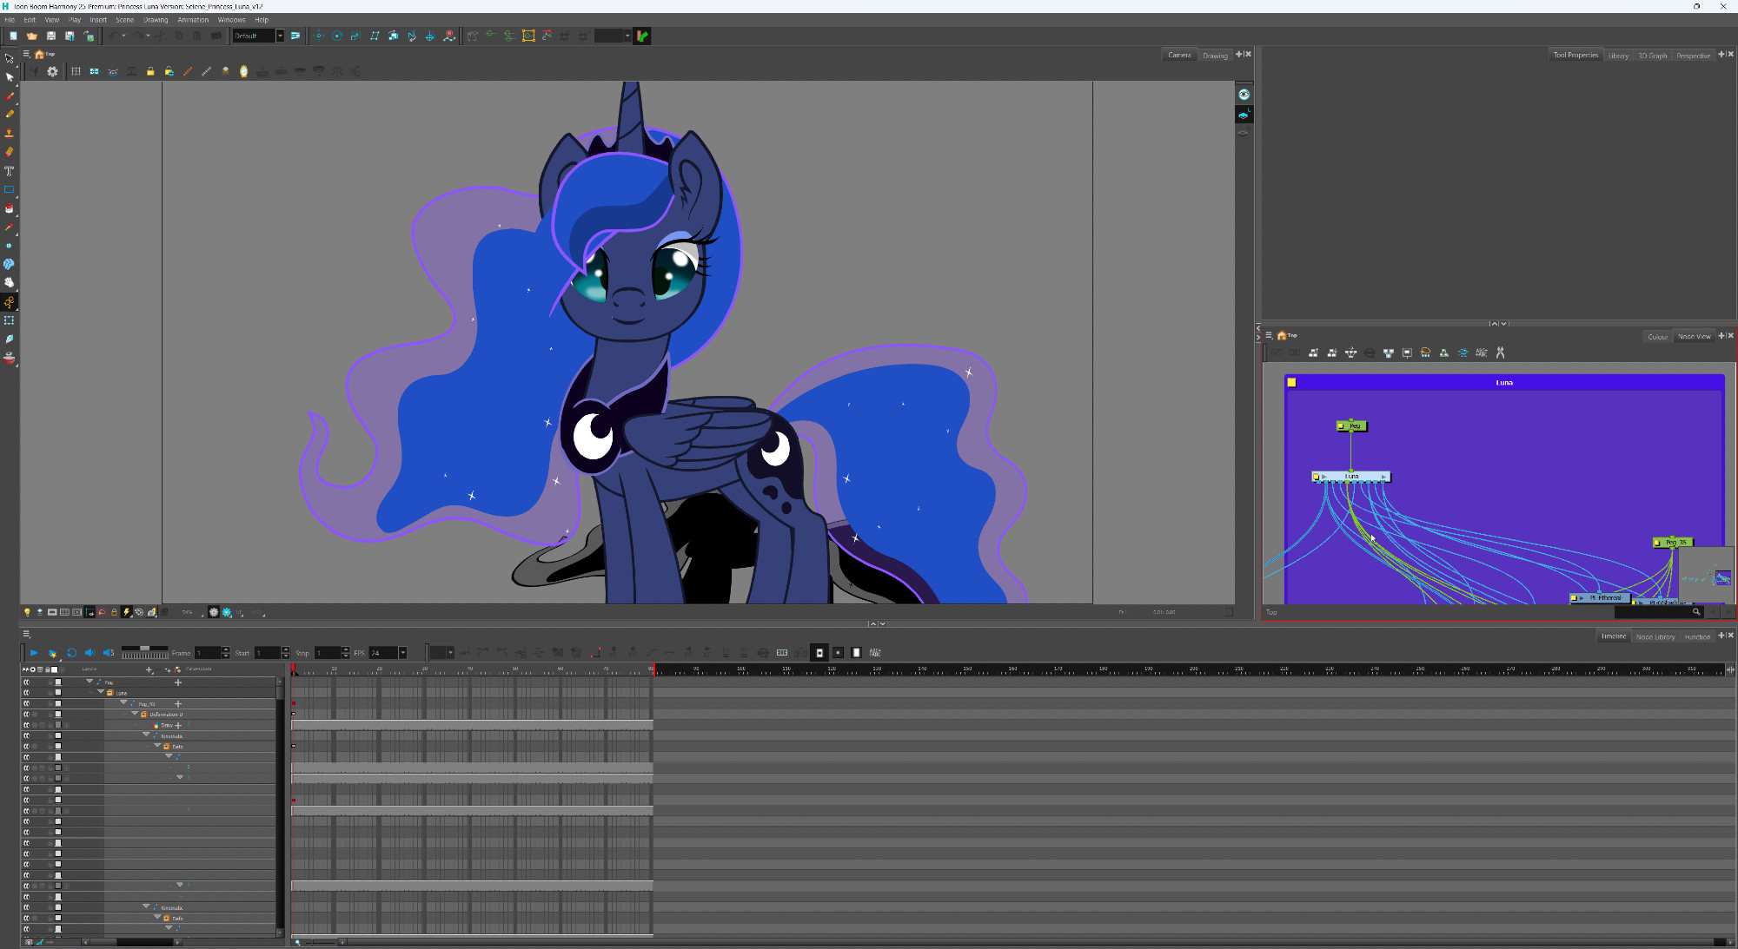Open the Drawing menu
This screenshot has width=1738, height=949.
[x=156, y=20]
